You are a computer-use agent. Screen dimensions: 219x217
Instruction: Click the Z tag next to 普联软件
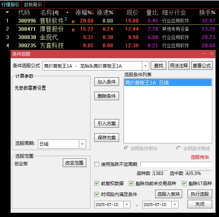click(x=66, y=19)
